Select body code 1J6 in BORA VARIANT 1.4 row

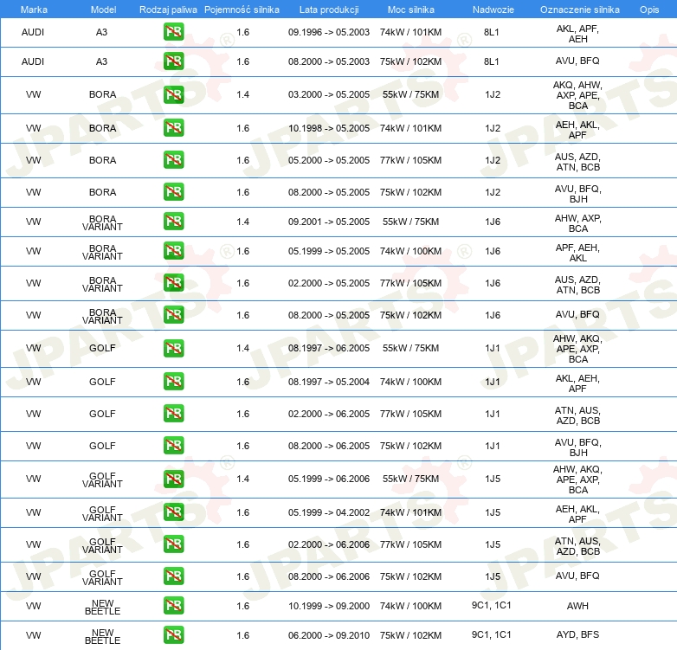click(493, 222)
